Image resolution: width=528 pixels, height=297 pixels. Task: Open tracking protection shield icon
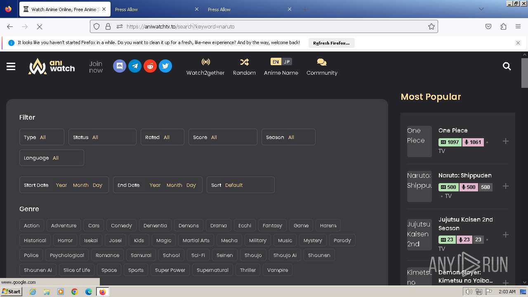pyautogui.click(x=97, y=26)
